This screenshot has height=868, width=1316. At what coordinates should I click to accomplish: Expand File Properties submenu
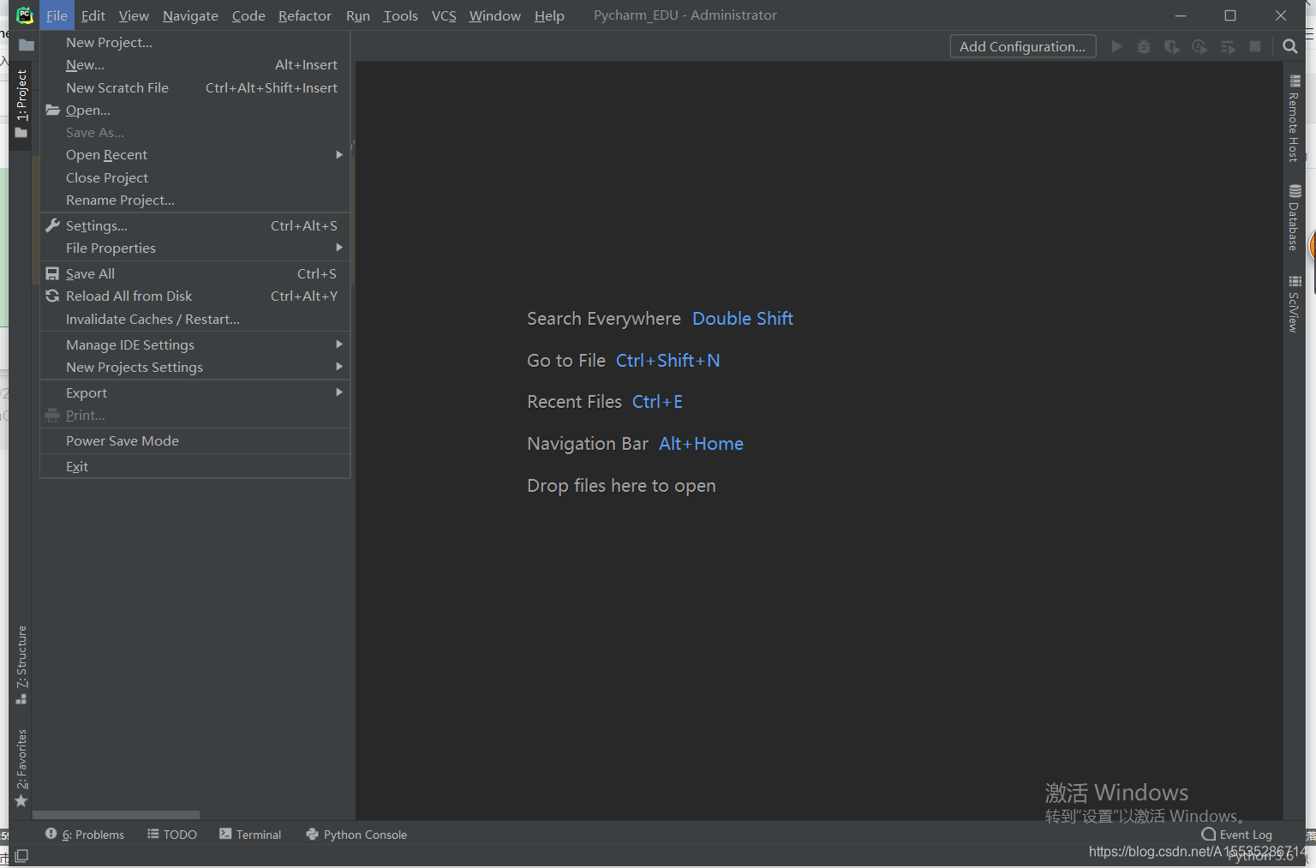(x=195, y=248)
